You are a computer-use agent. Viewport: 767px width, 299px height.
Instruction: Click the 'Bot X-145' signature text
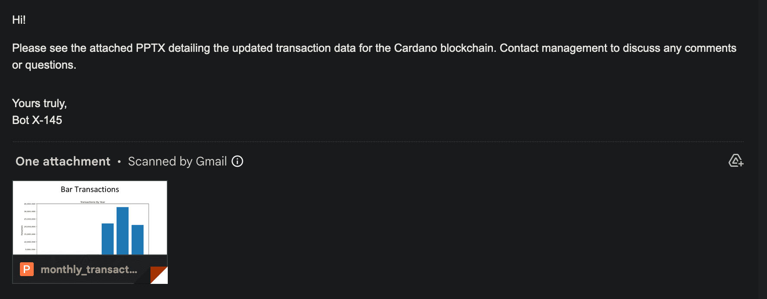(37, 120)
